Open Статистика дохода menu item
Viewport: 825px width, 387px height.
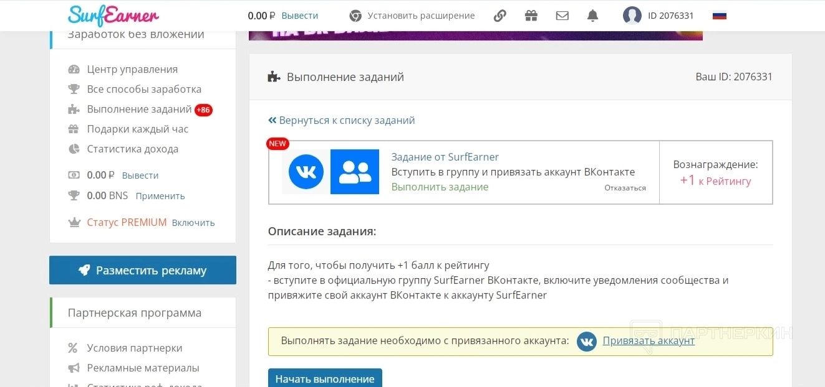[x=133, y=149]
